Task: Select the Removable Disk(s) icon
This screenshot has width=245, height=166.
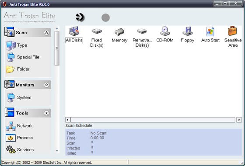Action: (x=142, y=31)
